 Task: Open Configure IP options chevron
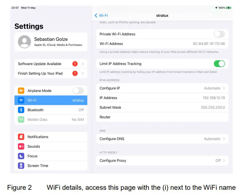(x=224, y=88)
